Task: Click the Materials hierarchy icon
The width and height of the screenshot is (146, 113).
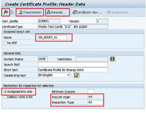Action: 49,12
